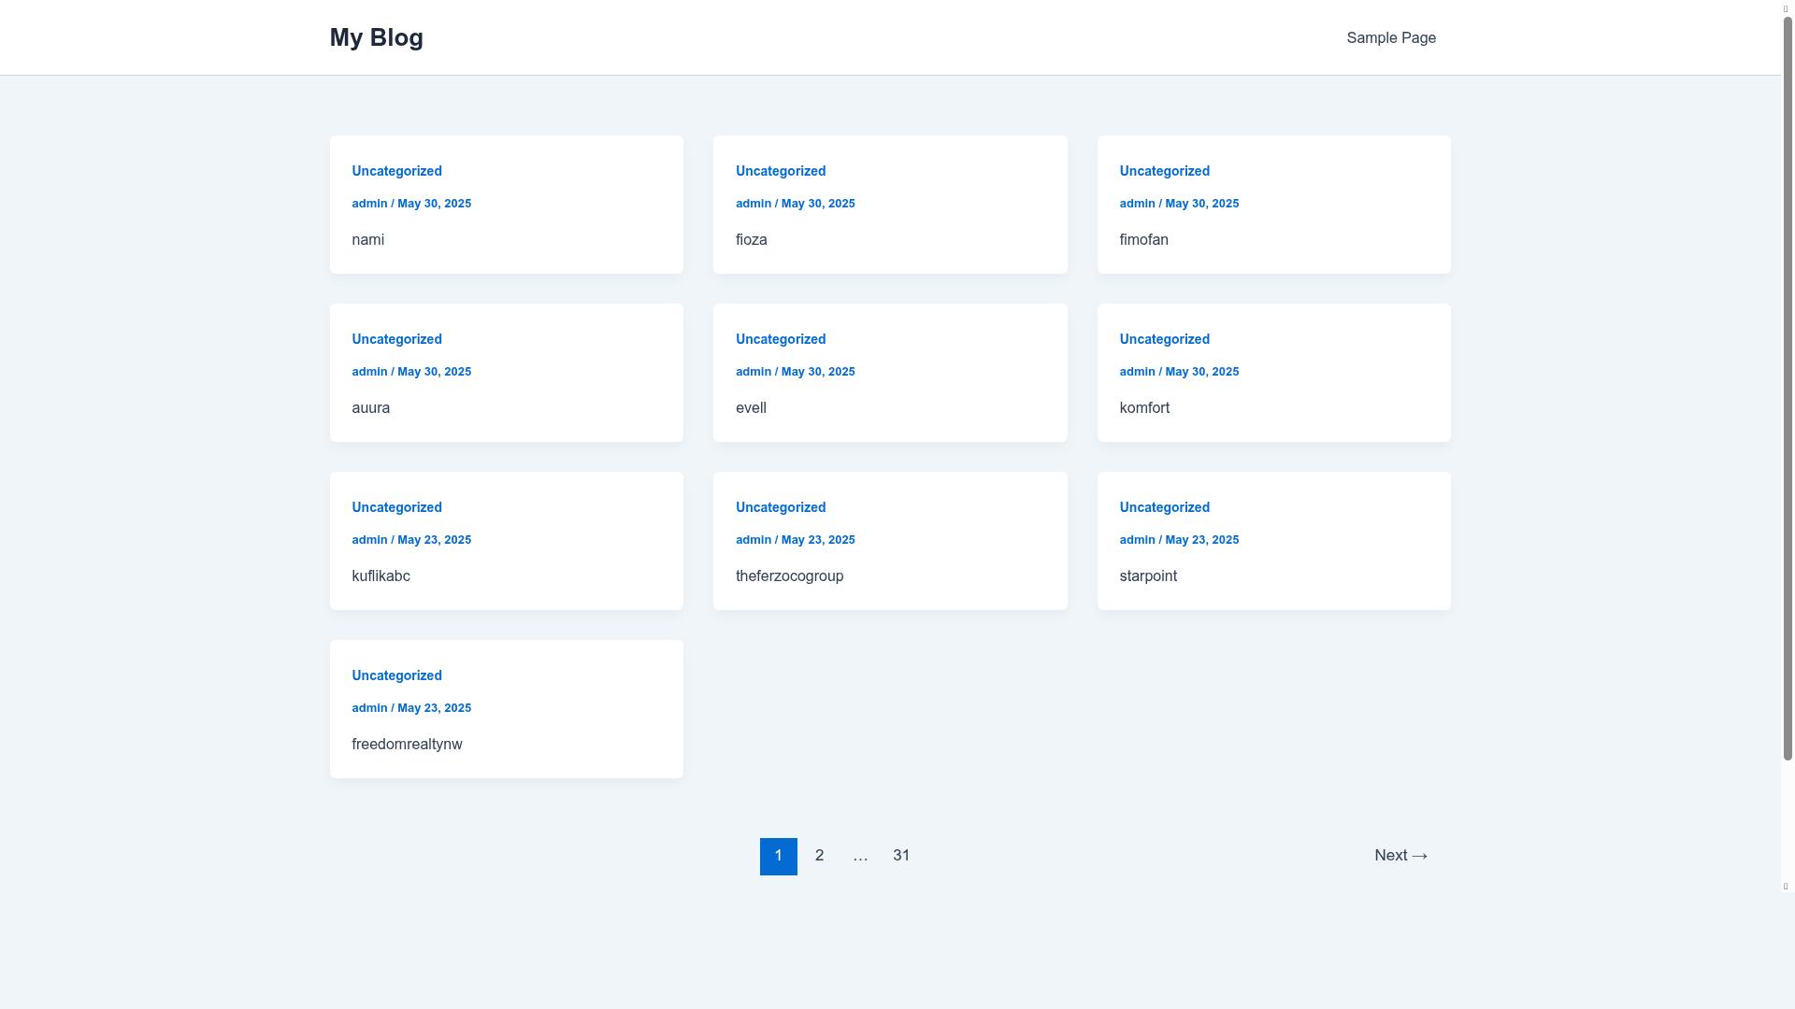Open the Sample Page menu item

click(x=1390, y=38)
